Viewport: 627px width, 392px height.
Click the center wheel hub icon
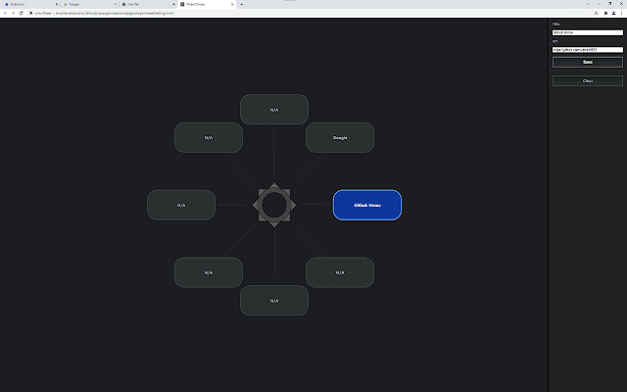(274, 205)
